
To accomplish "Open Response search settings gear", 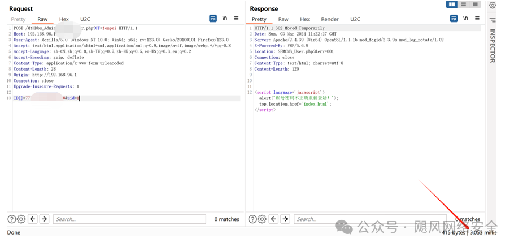I will [262, 219].
